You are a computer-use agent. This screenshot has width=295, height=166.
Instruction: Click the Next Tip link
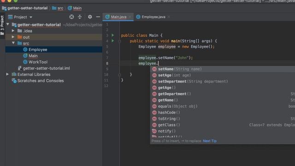(210, 141)
